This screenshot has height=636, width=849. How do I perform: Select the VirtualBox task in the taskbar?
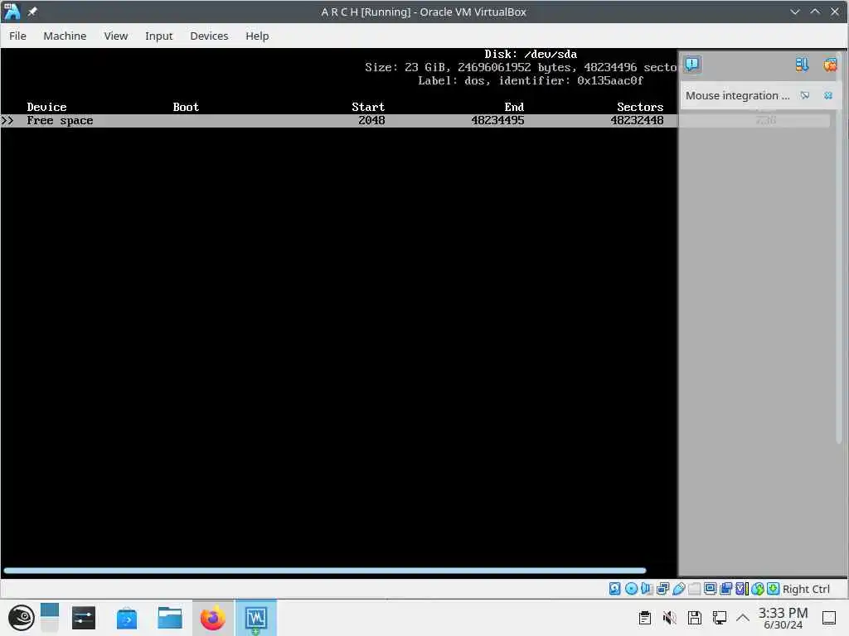(x=256, y=618)
